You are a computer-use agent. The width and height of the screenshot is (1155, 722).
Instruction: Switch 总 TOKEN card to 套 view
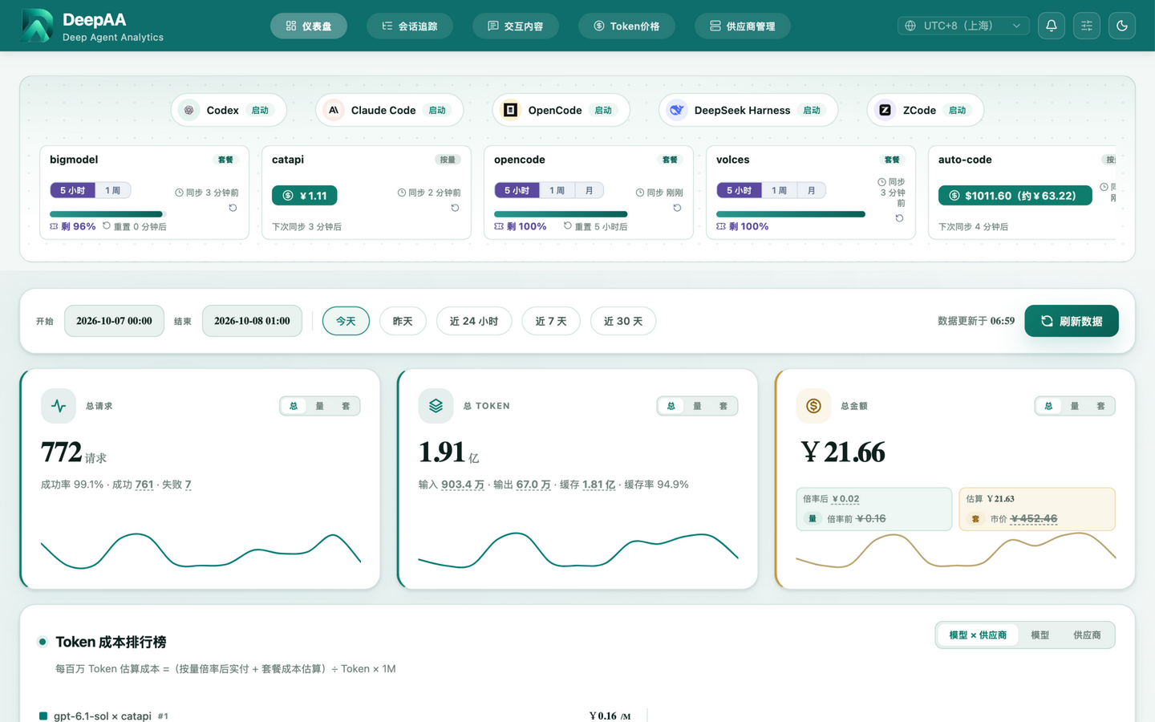[x=723, y=406]
